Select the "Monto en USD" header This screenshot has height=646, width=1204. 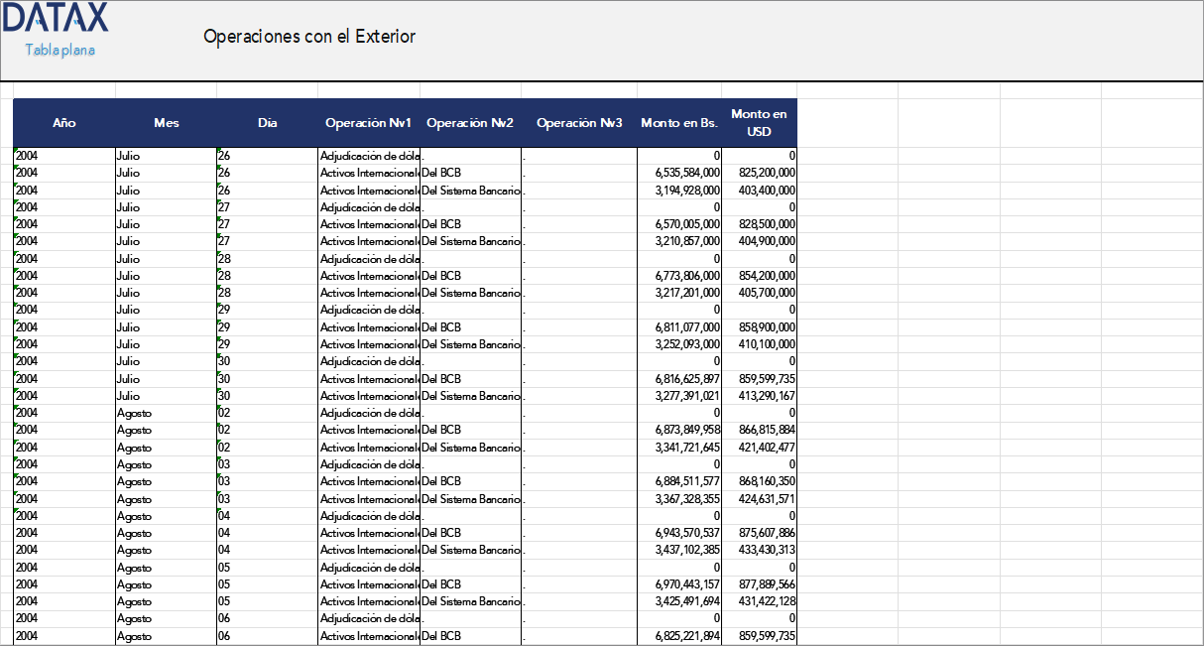coord(758,123)
